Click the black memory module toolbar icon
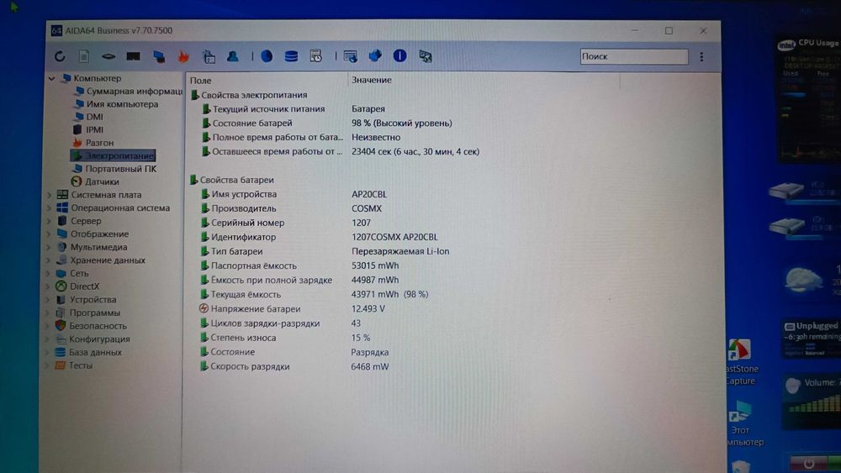The image size is (841, 473). pyautogui.click(x=133, y=56)
